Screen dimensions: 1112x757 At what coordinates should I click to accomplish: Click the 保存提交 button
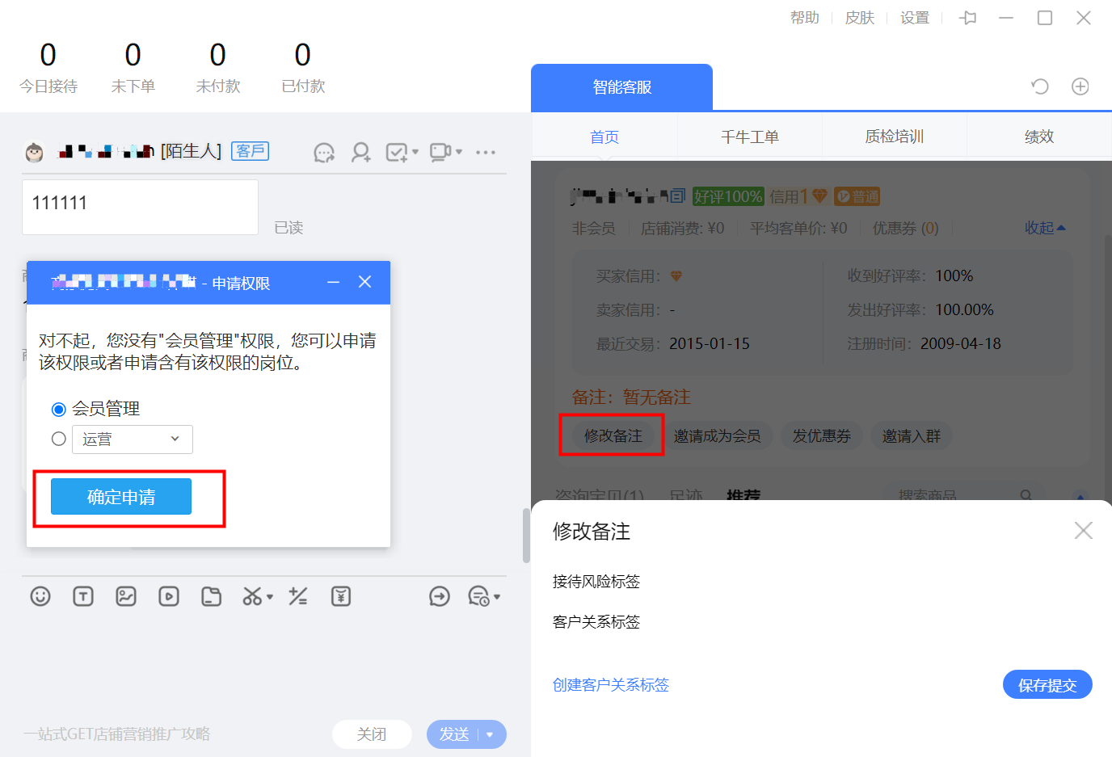1047,685
